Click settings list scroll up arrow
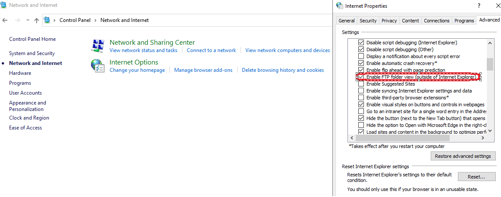This screenshot has height=197, width=501. [x=489, y=43]
